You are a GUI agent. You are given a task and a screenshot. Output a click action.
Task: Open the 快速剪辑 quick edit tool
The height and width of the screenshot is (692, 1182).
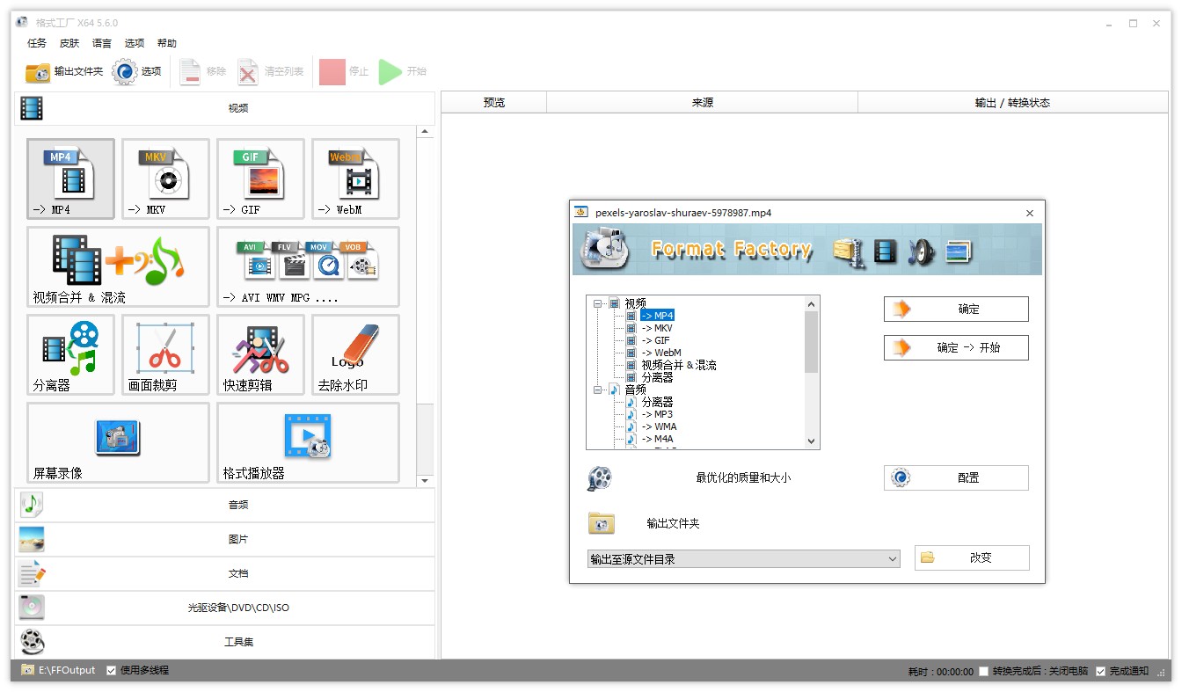click(260, 354)
